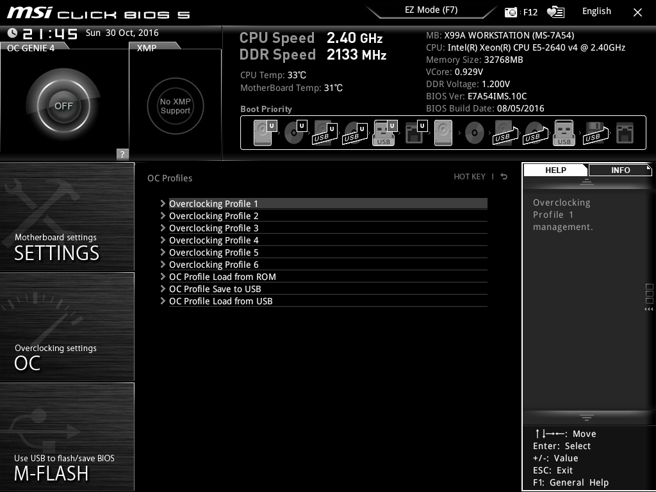This screenshot has width=656, height=492.
Task: Select the UEFI network boot icon
Action: coord(416,133)
